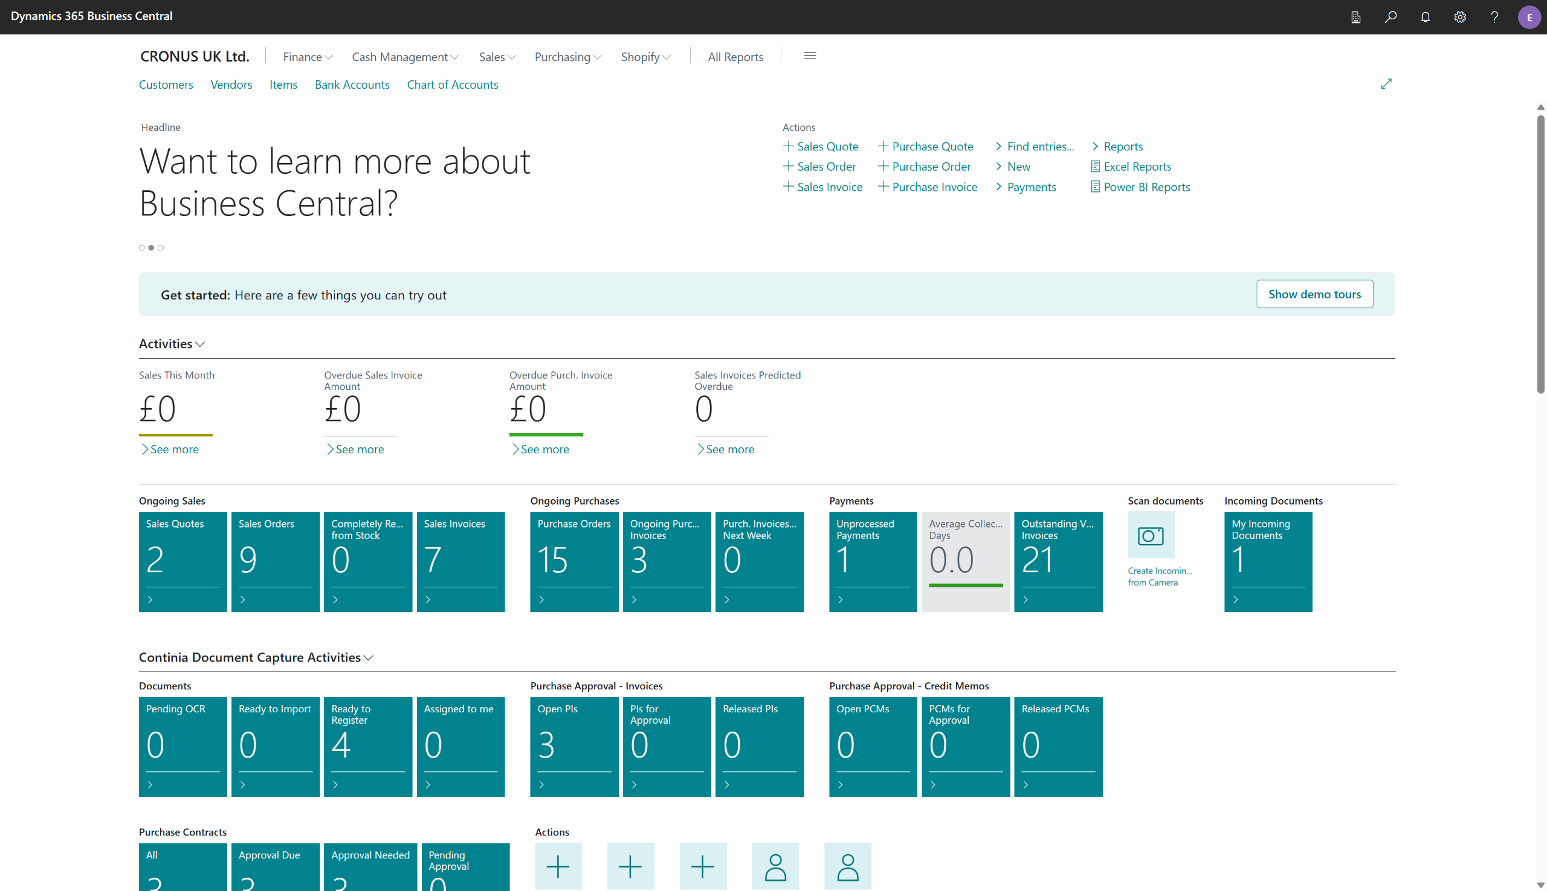The image size is (1547, 891).
Task: Go to Bank Accounts
Action: tap(352, 85)
